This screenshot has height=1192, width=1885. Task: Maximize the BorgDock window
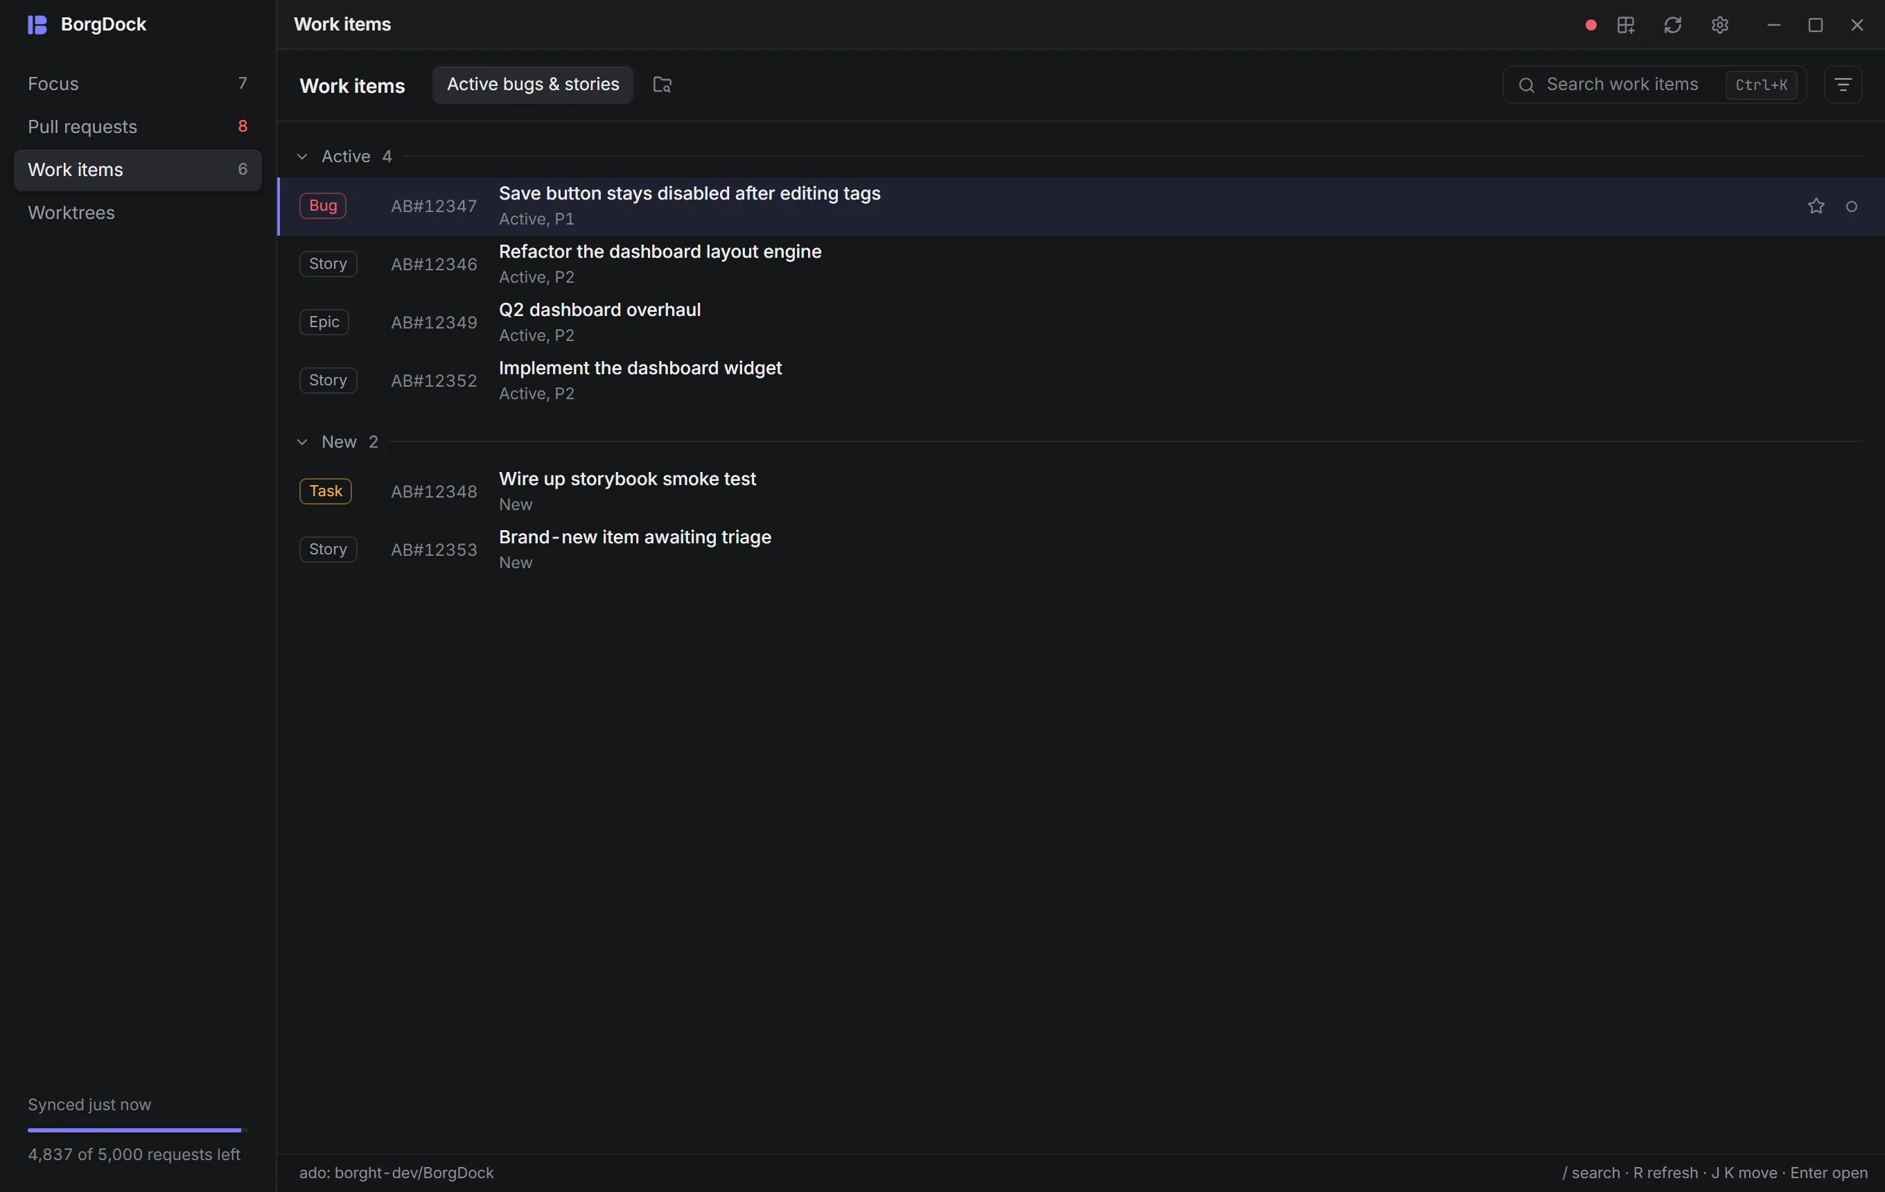pyautogui.click(x=1815, y=25)
